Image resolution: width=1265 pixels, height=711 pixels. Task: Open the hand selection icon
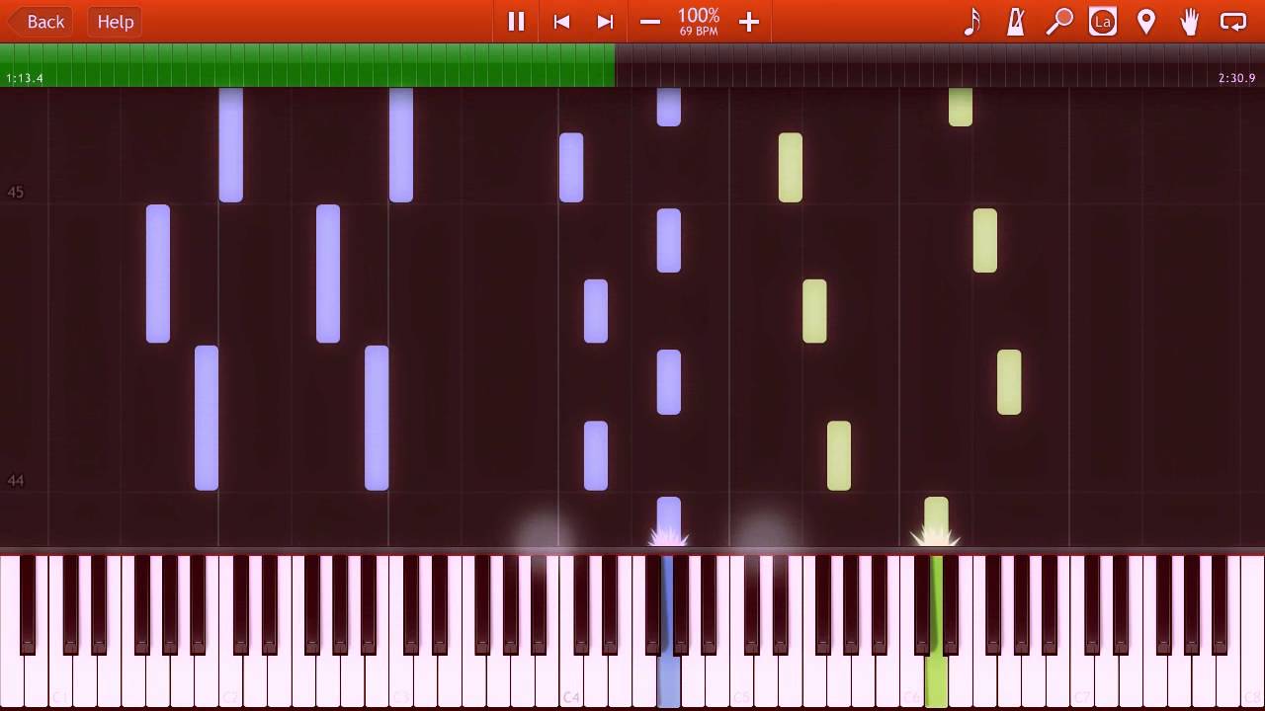[1189, 22]
